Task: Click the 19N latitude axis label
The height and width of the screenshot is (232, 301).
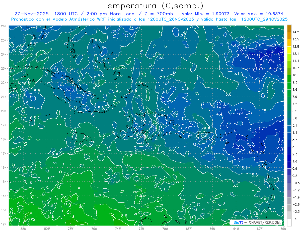Action: 4,125
